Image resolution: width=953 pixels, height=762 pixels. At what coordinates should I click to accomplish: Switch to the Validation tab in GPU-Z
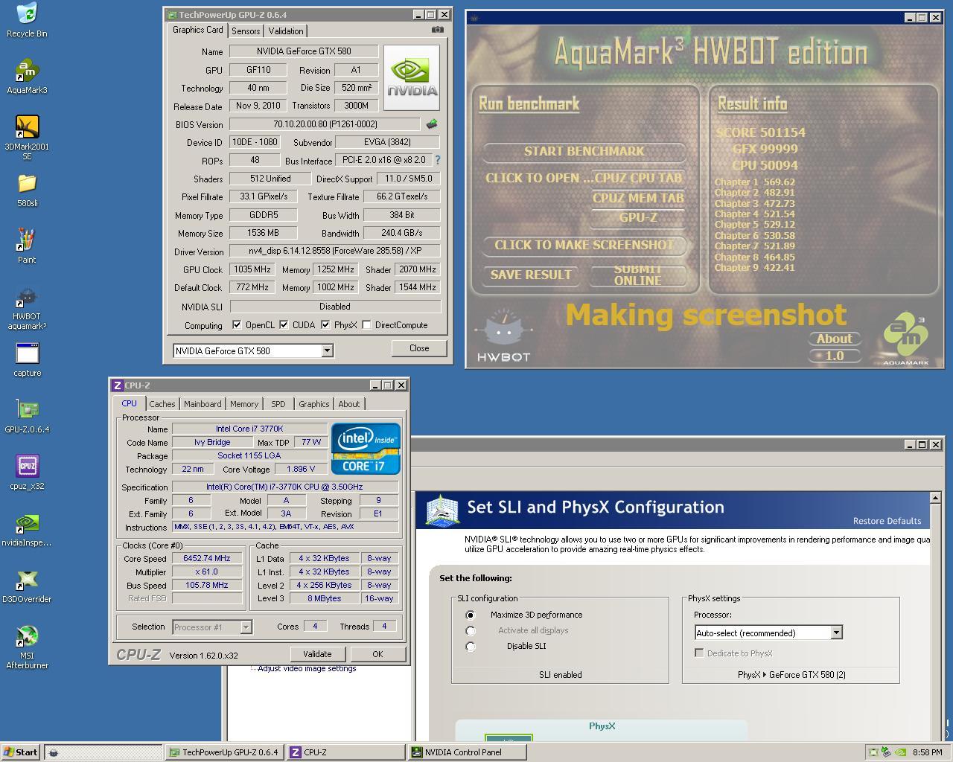click(x=286, y=31)
